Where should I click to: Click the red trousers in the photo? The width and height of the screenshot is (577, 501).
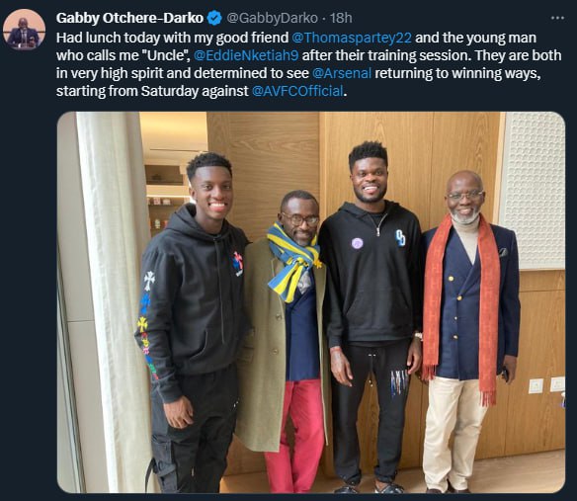294,435
